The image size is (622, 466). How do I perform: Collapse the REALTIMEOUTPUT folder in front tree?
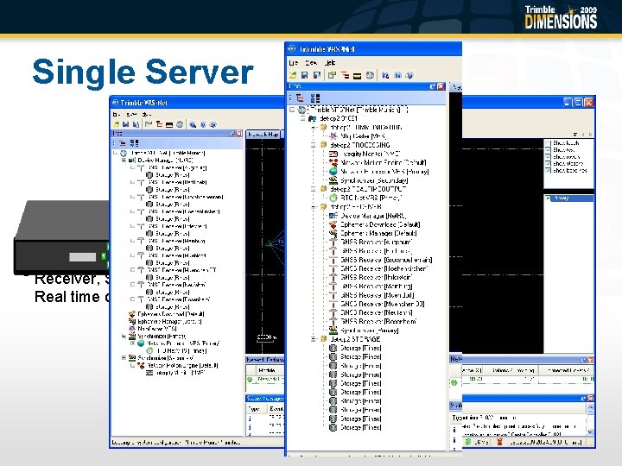314,189
